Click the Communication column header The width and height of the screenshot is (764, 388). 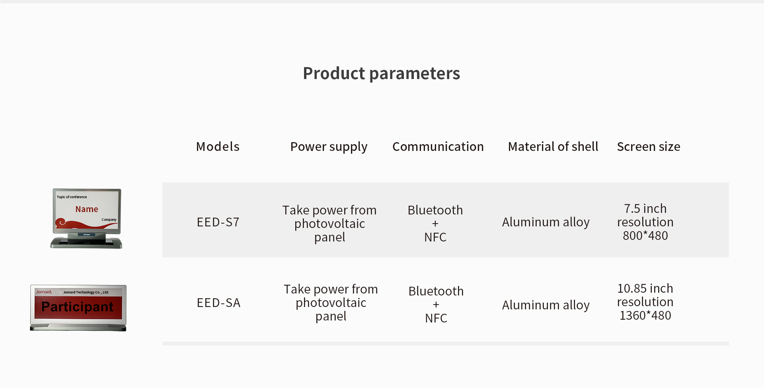click(438, 147)
